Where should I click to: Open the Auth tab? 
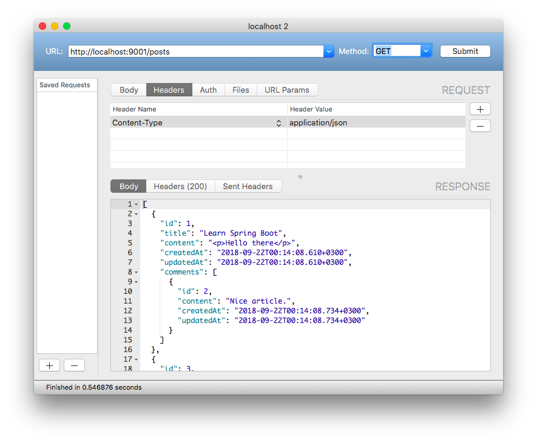pyautogui.click(x=208, y=90)
